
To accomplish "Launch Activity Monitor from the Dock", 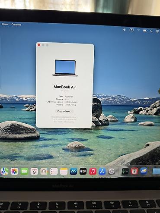I will pos(125,171).
